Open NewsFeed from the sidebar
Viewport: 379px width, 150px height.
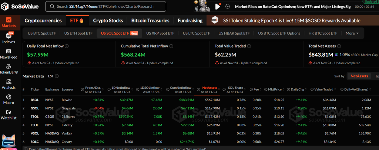(9, 54)
